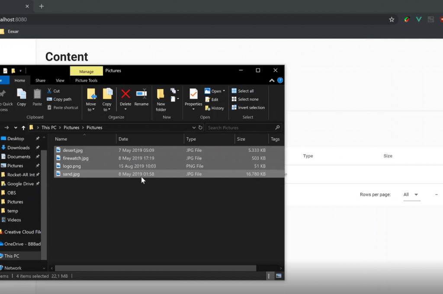Open the Open button dropdown arrow
443x294 pixels.
click(x=224, y=91)
